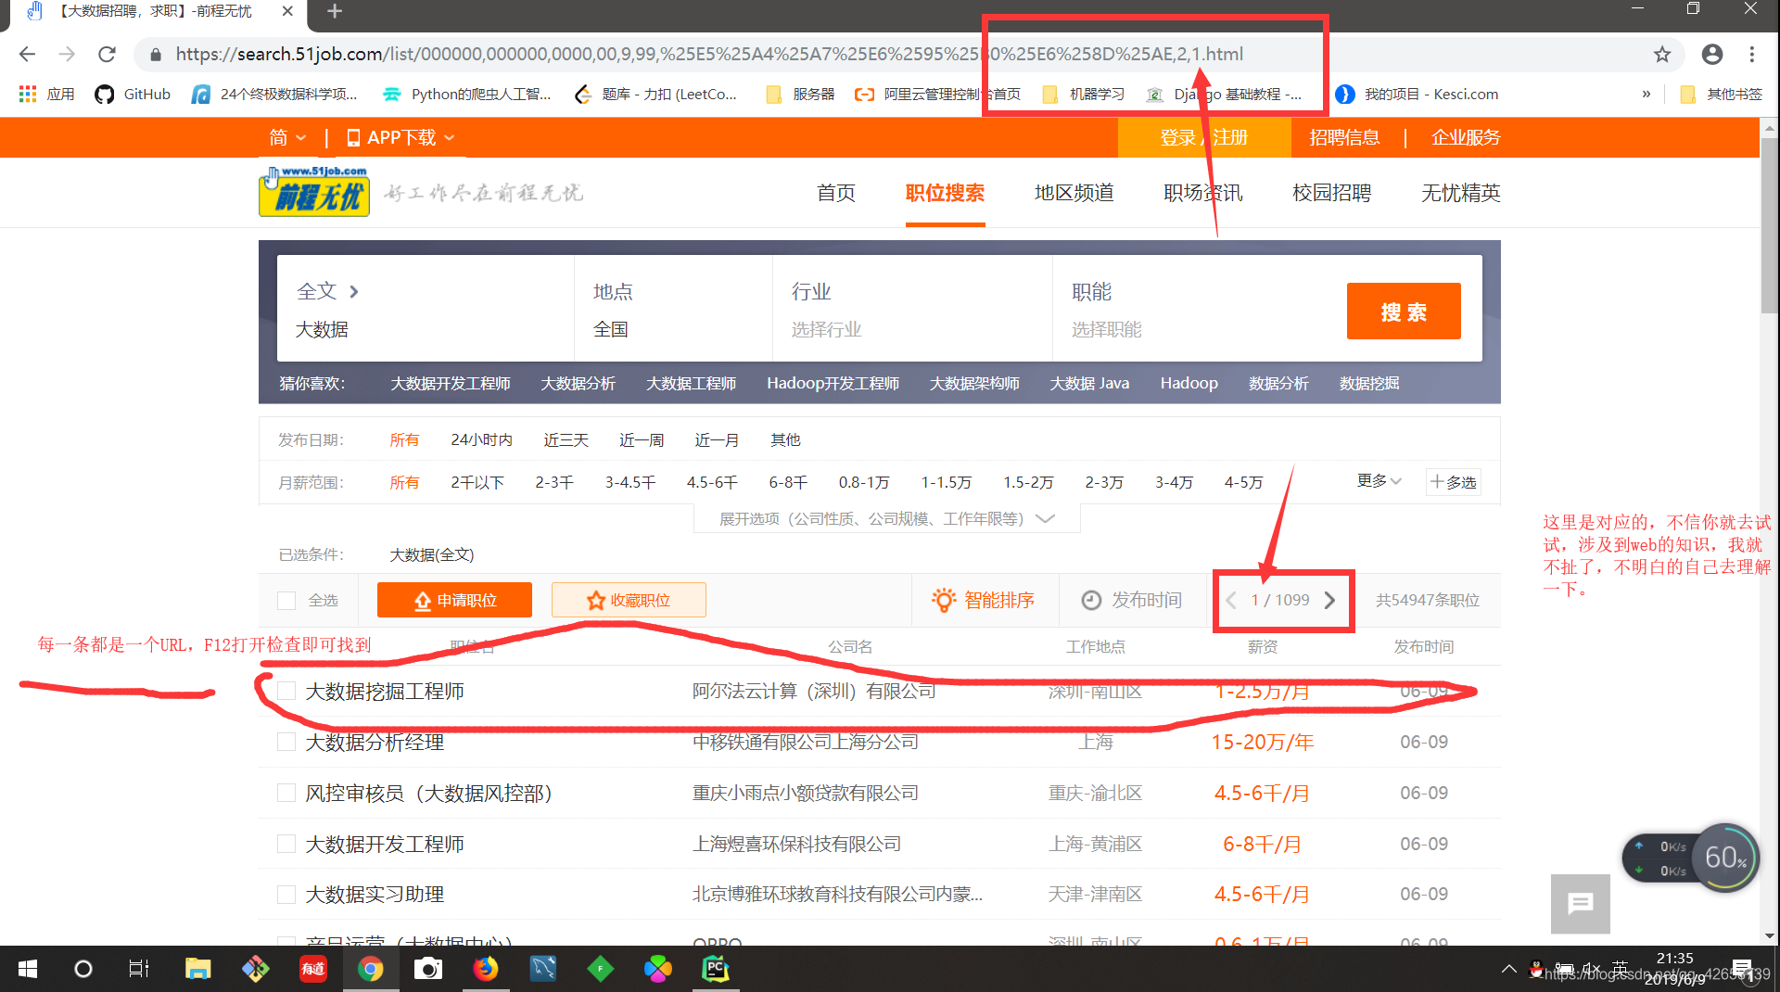Enable the 多选 multi-select option
The height and width of the screenshot is (992, 1780).
(1453, 482)
